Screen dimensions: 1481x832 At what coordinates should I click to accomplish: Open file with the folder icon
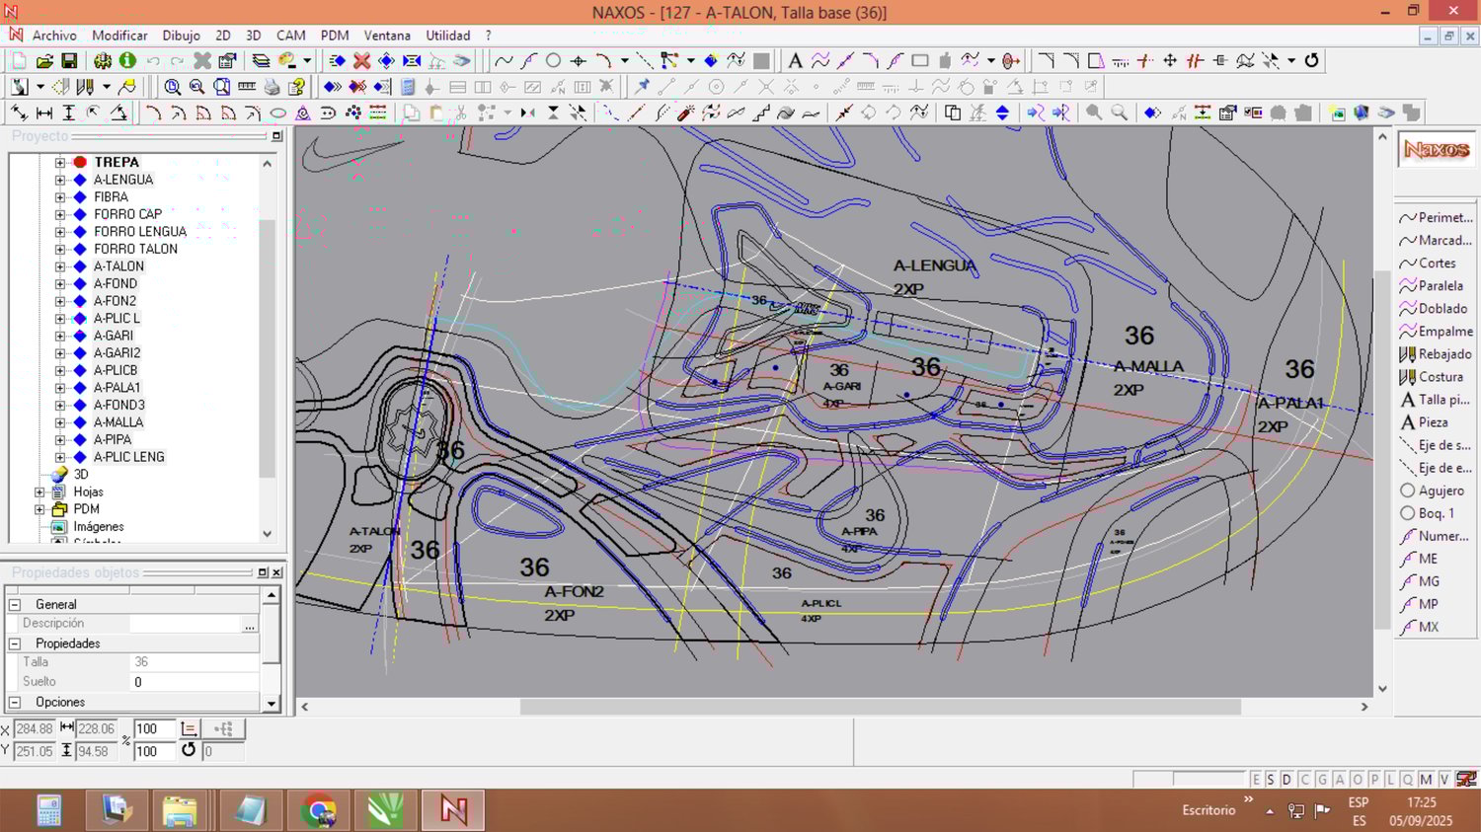pyautogui.click(x=44, y=61)
